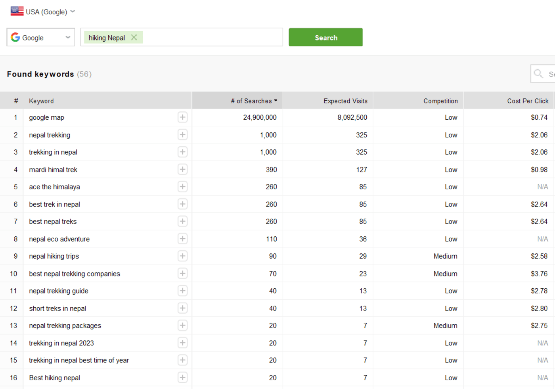
Task: Add "Best hiking nepal" using its plus icon
Action: coord(182,378)
